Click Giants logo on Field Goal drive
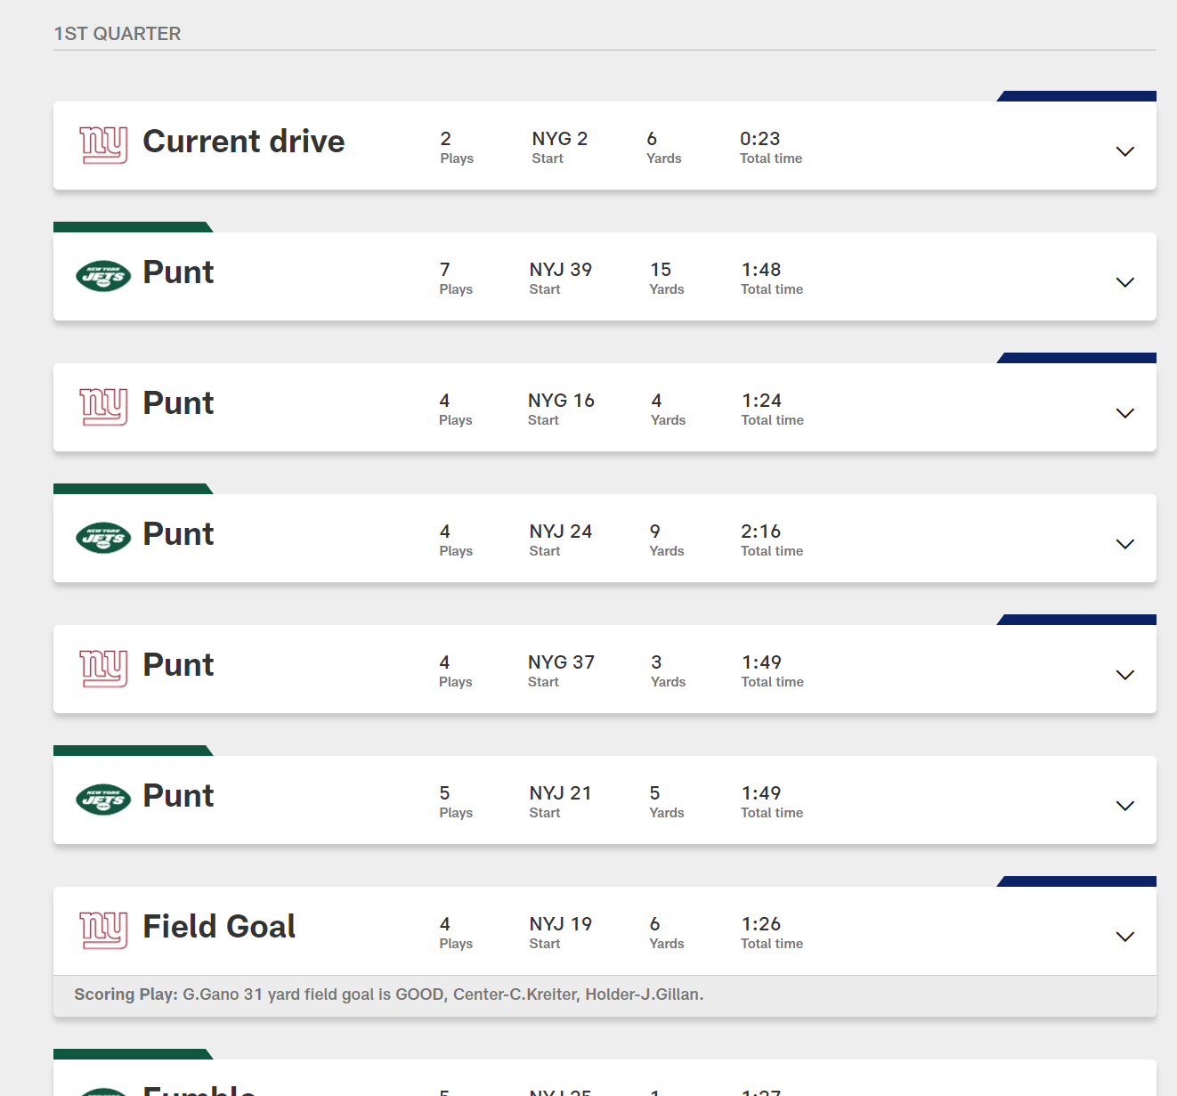Viewport: 1177px width, 1096px height. click(x=103, y=930)
